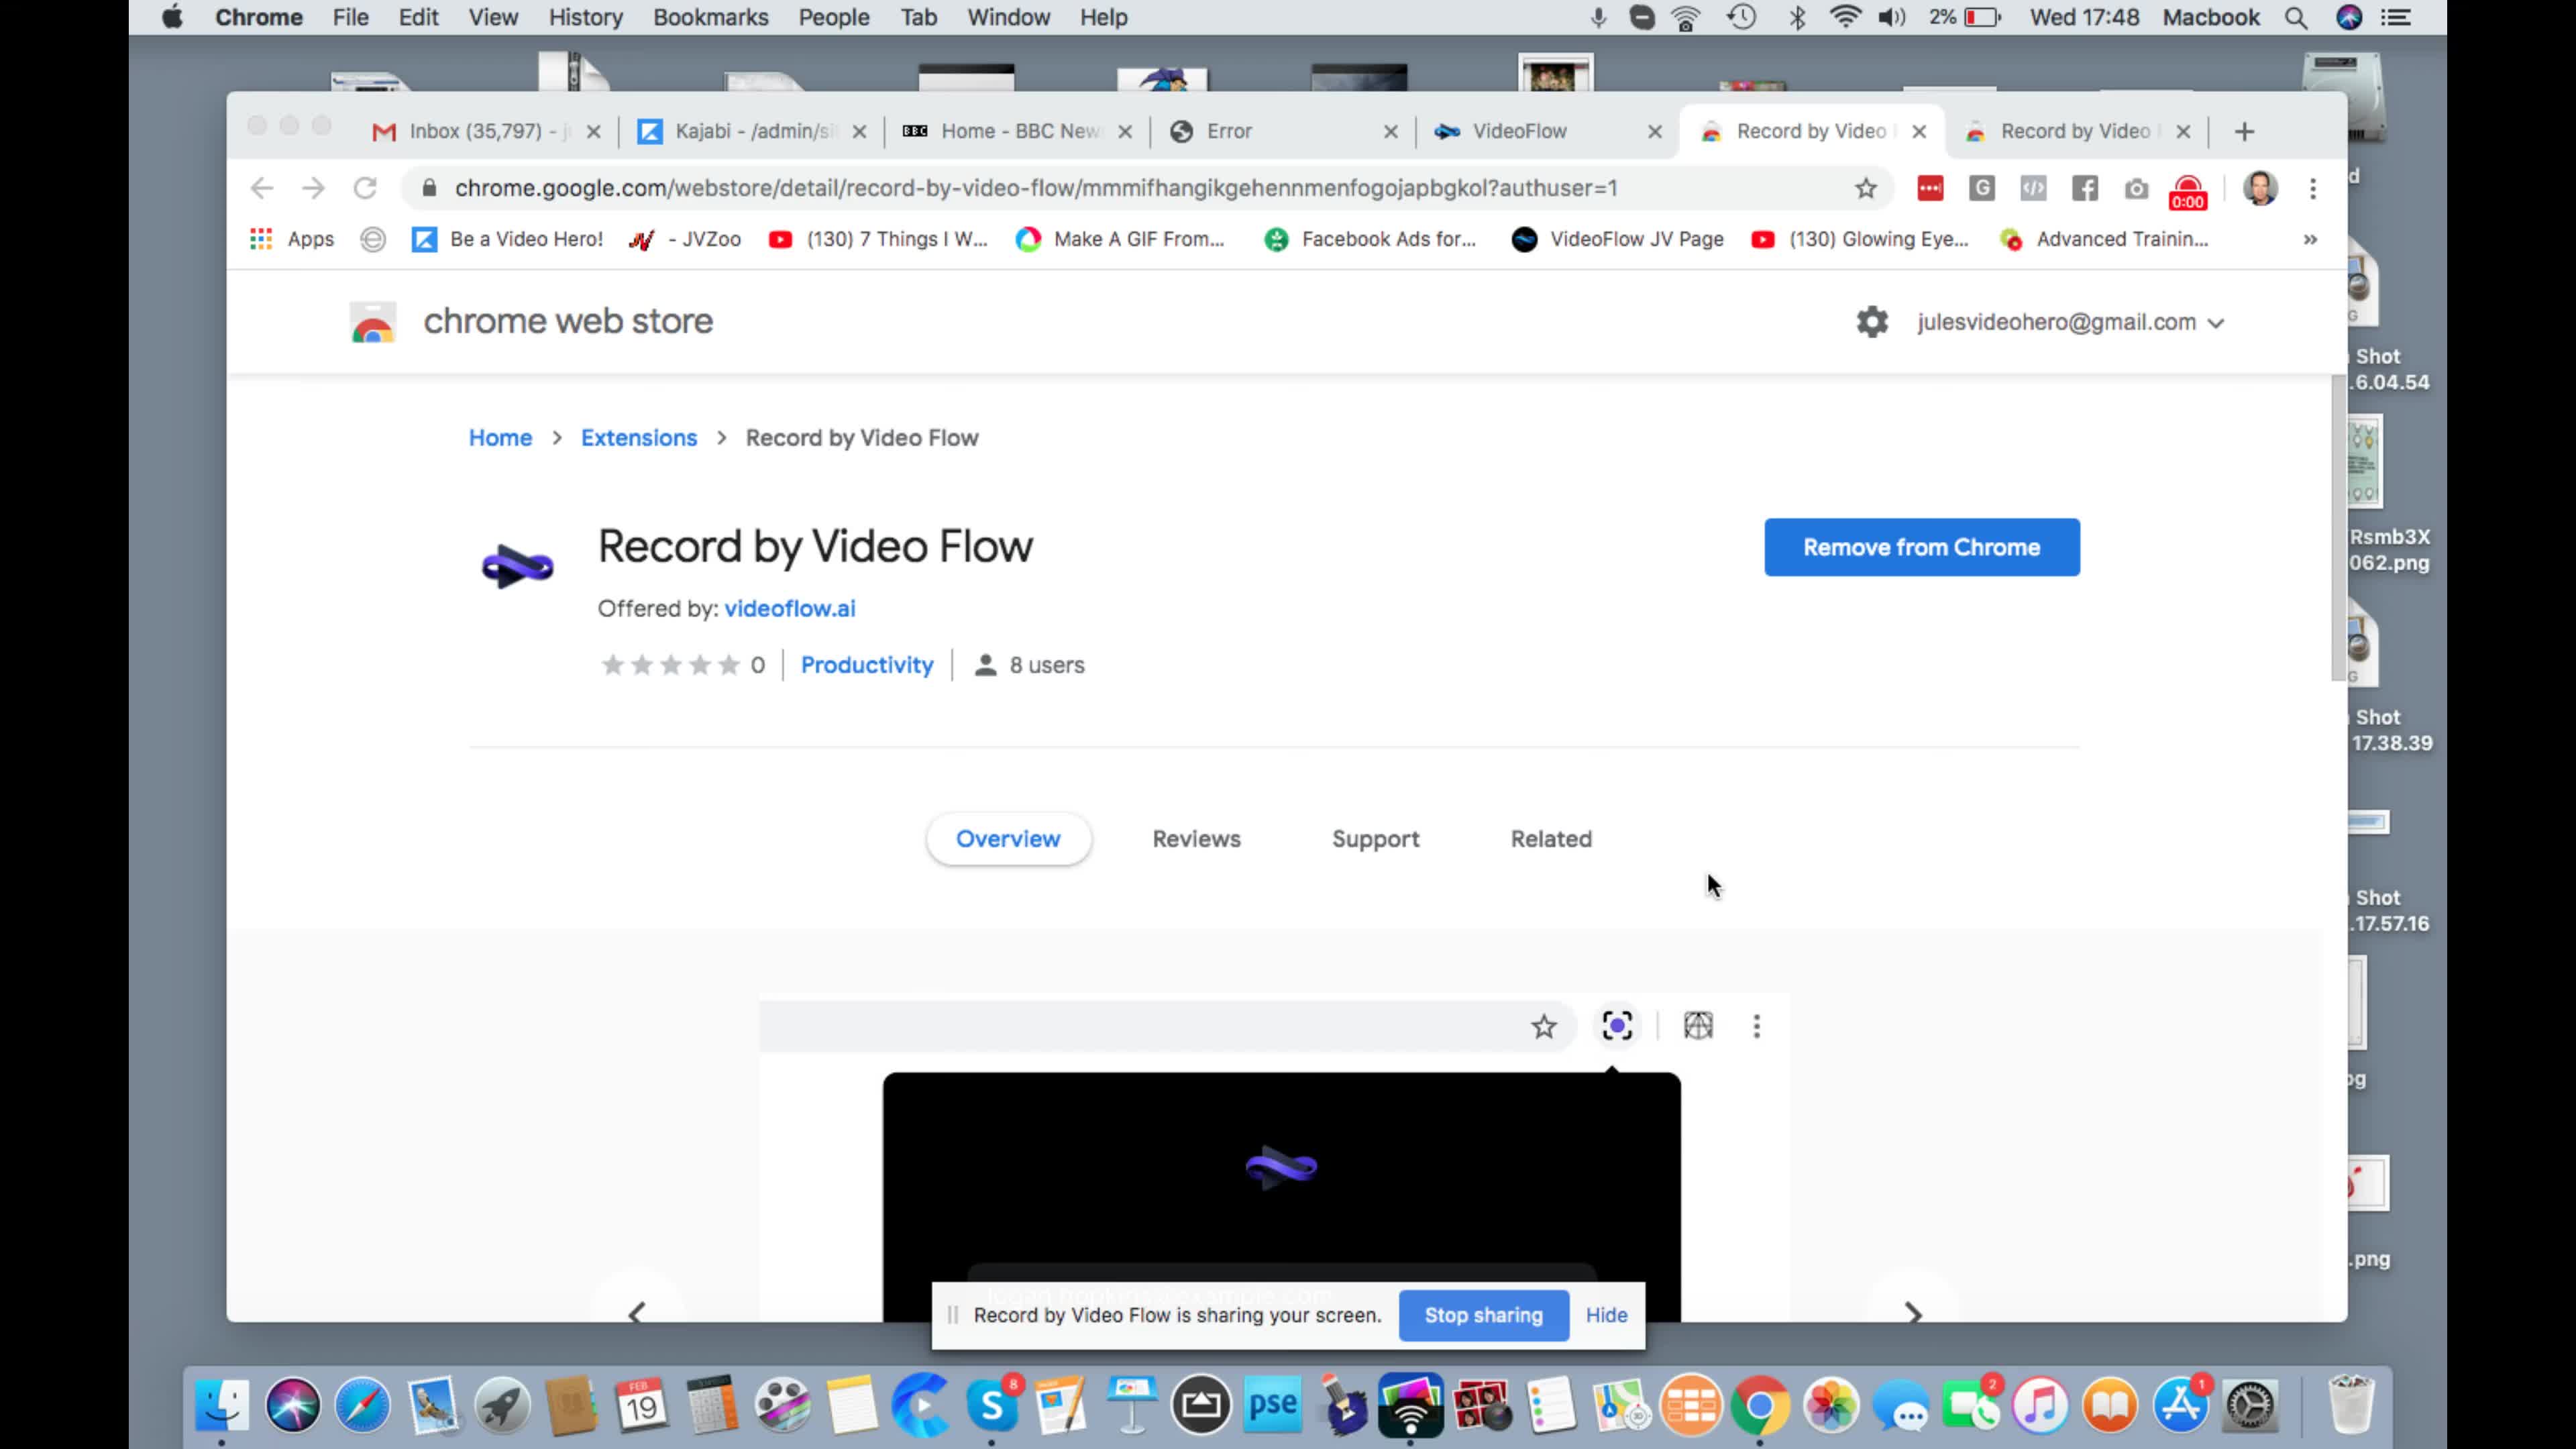Show more bookmarks with the double chevron

(x=2310, y=239)
